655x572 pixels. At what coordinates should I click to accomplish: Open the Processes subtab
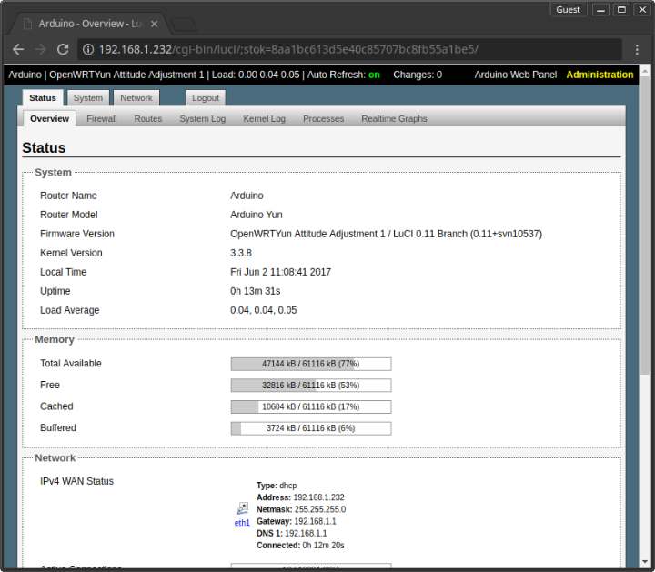323,118
